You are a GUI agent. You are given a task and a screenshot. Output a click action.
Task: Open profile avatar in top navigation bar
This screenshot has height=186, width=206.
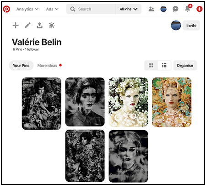(x=163, y=9)
